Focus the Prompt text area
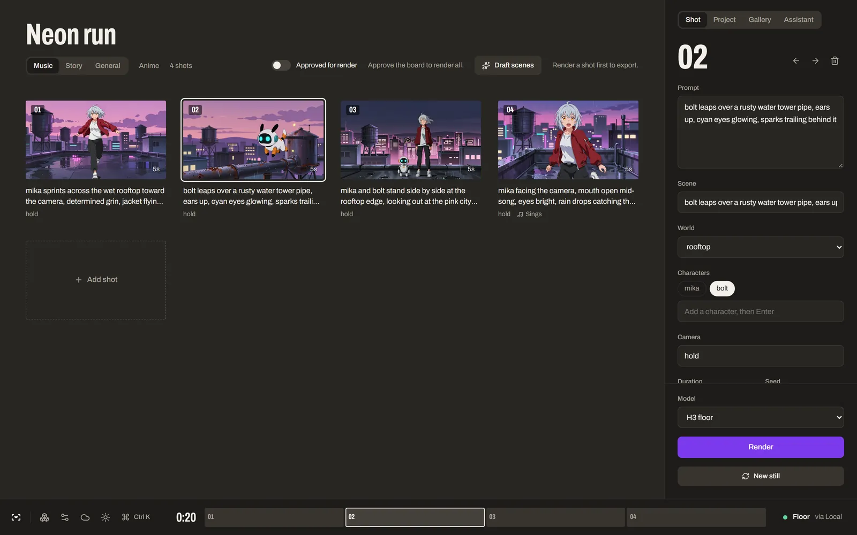Screen dimensions: 857x535 point(761,132)
